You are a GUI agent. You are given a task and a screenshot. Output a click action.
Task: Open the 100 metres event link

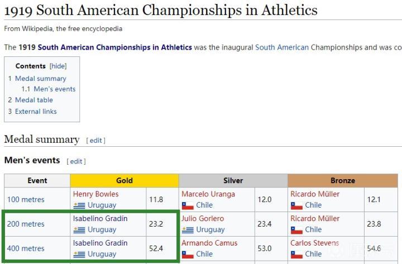click(26, 200)
